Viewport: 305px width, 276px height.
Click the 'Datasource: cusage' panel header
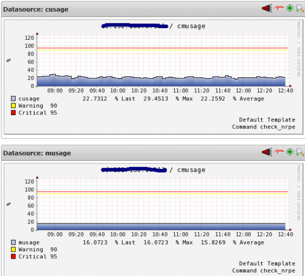36,9
